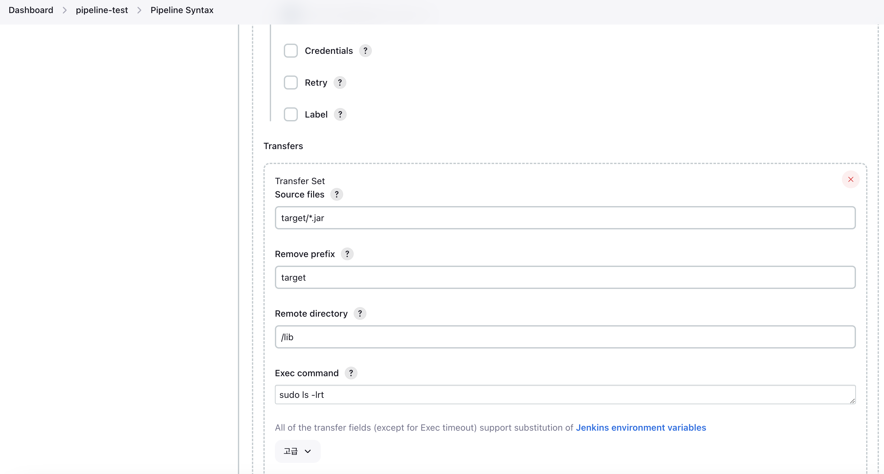Open Jenkins environment variables link
This screenshot has height=474, width=884.
pyautogui.click(x=641, y=428)
